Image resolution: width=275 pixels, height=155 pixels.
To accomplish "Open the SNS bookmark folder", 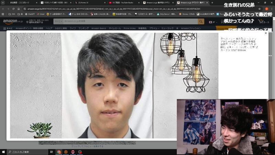I will pos(12,14).
